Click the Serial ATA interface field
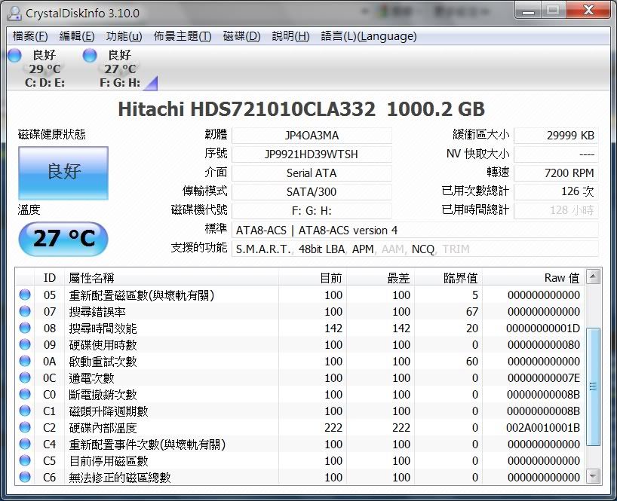The width and height of the screenshot is (617, 501). [x=312, y=173]
